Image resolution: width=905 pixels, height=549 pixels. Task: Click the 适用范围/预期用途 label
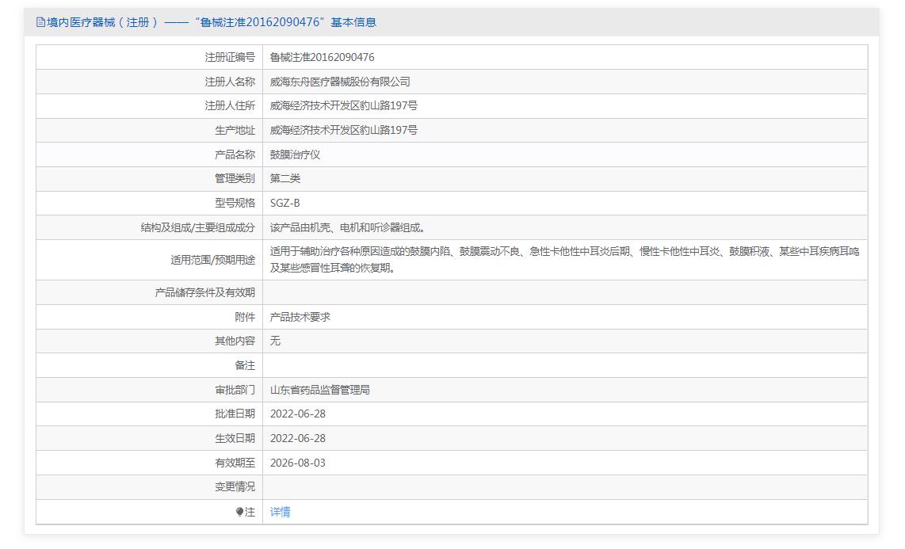click(x=213, y=260)
